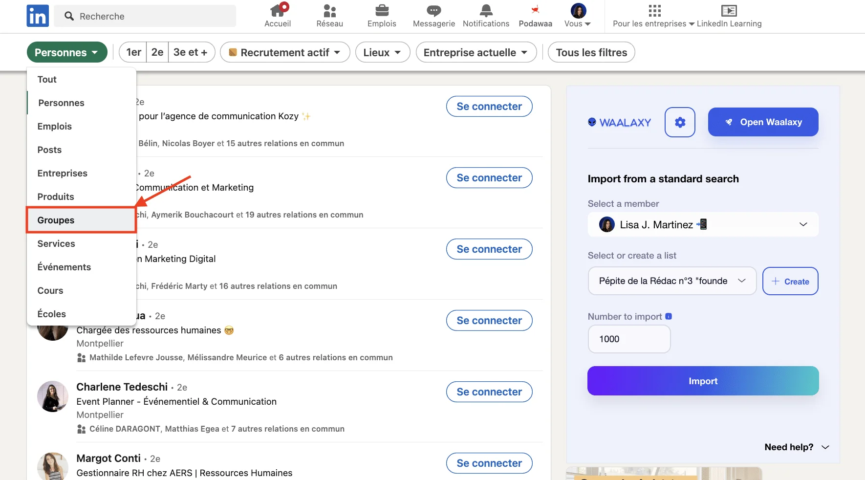The image size is (865, 480).
Task: Open the Podawaa extension icon
Action: [x=536, y=16]
